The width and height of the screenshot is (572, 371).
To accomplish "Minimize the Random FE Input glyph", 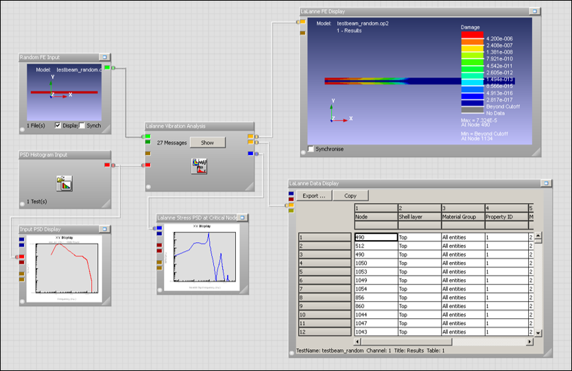I will [105, 58].
